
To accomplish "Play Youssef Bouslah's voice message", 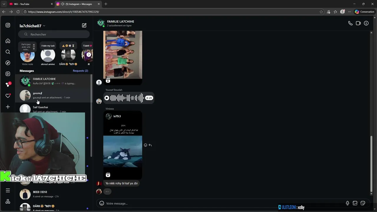I will point(107,98).
